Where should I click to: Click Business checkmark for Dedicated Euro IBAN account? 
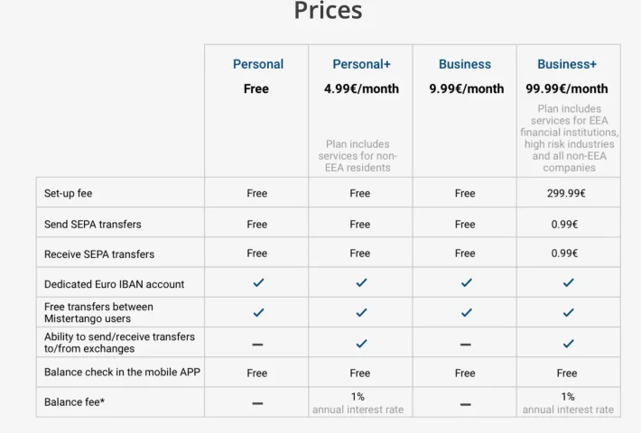[x=467, y=282]
